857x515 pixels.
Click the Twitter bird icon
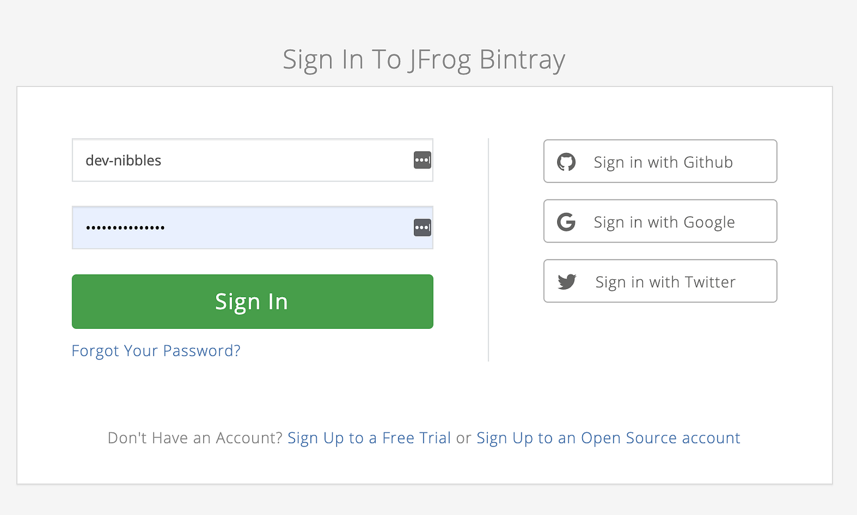567,281
